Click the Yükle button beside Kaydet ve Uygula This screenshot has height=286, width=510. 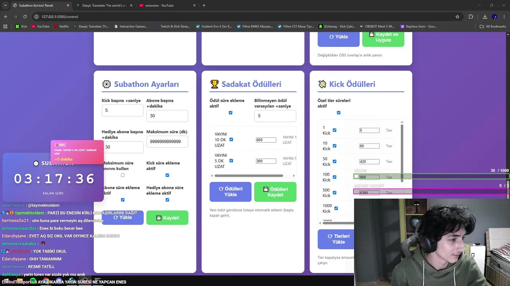pos(339,38)
